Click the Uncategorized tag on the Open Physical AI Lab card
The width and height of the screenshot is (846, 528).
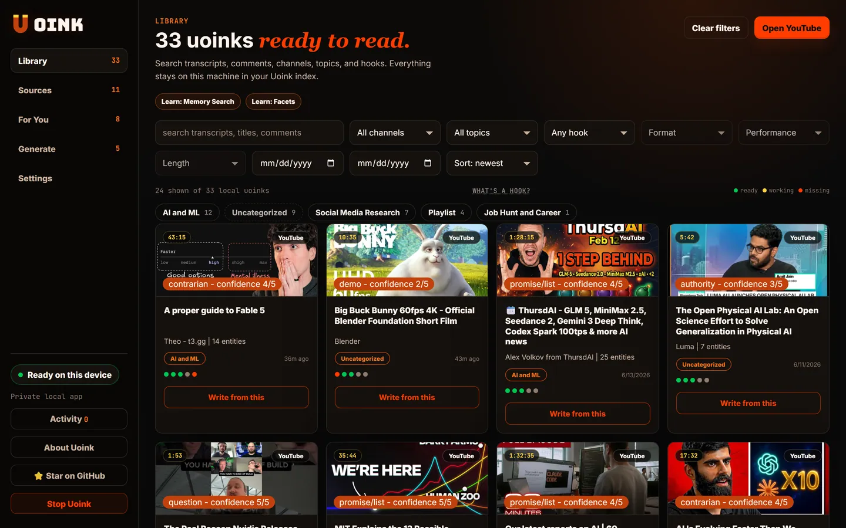pyautogui.click(x=703, y=364)
